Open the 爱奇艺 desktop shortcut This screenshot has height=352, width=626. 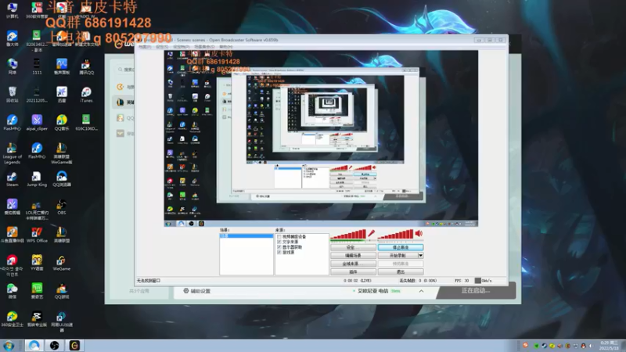coord(37,291)
